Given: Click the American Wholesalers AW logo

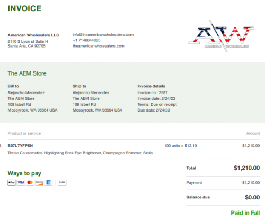Looking at the screenshot, I should pos(221,36).
